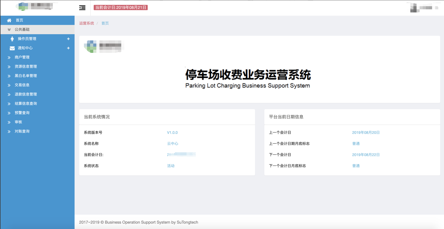Expand the 结算信息查询 chevron arrow
The width and height of the screenshot is (444, 229).
point(9,104)
